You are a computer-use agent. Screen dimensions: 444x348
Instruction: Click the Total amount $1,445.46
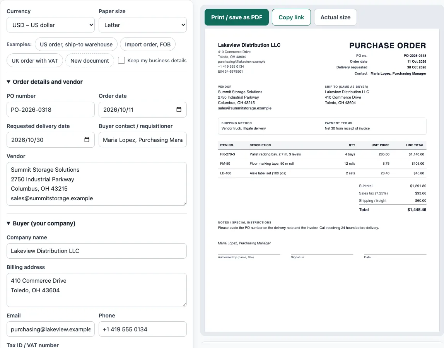tap(417, 210)
